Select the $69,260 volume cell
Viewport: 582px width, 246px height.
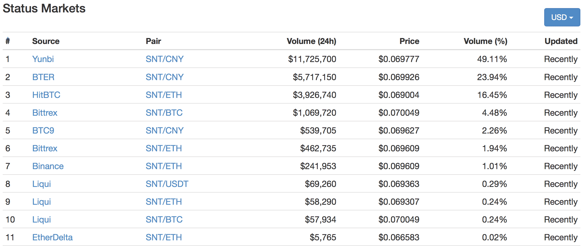click(321, 184)
